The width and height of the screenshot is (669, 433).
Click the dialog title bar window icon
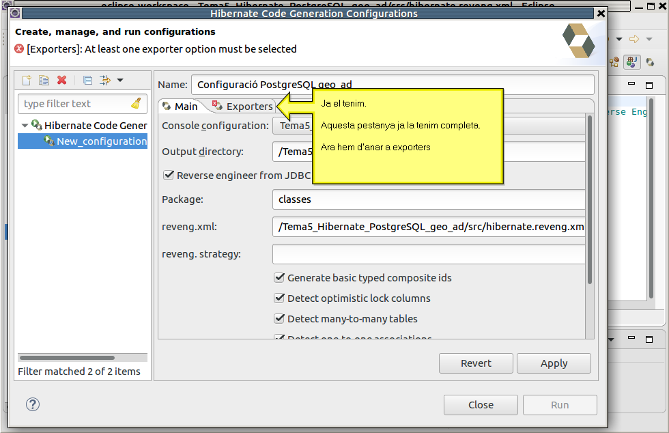coord(15,13)
